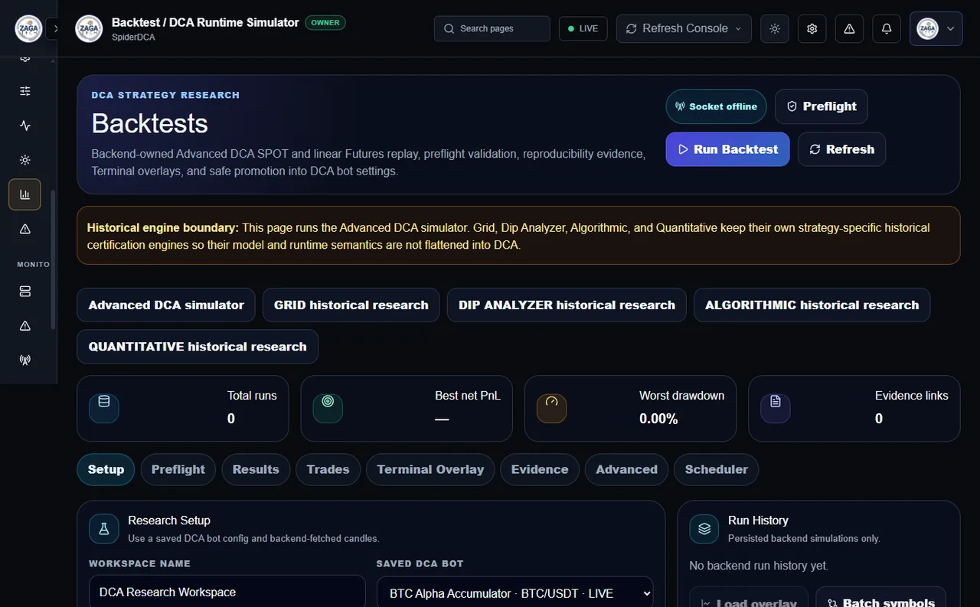Open the Scheduler tab
This screenshot has width=980, height=607.
click(x=717, y=469)
